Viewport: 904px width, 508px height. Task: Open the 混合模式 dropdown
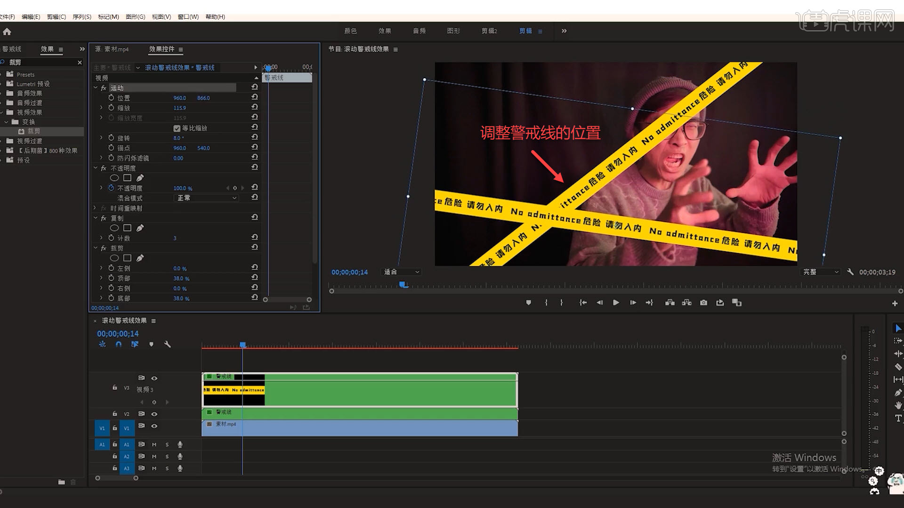(x=207, y=198)
